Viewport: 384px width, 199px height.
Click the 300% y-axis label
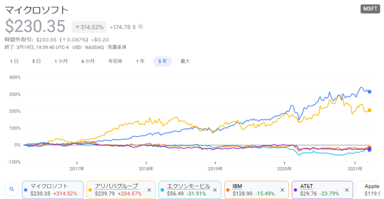coord(15,94)
